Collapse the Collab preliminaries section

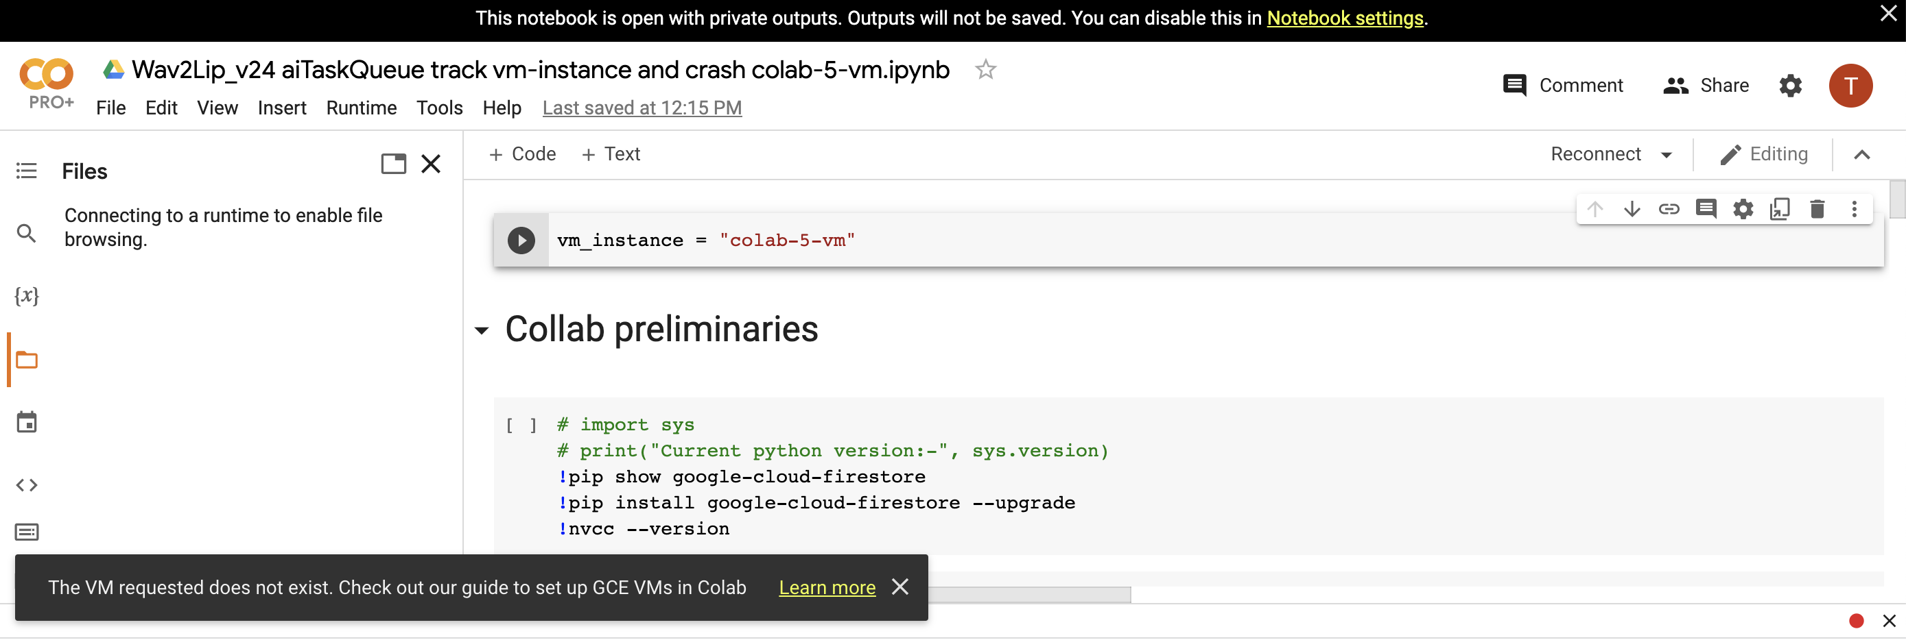[x=482, y=330]
